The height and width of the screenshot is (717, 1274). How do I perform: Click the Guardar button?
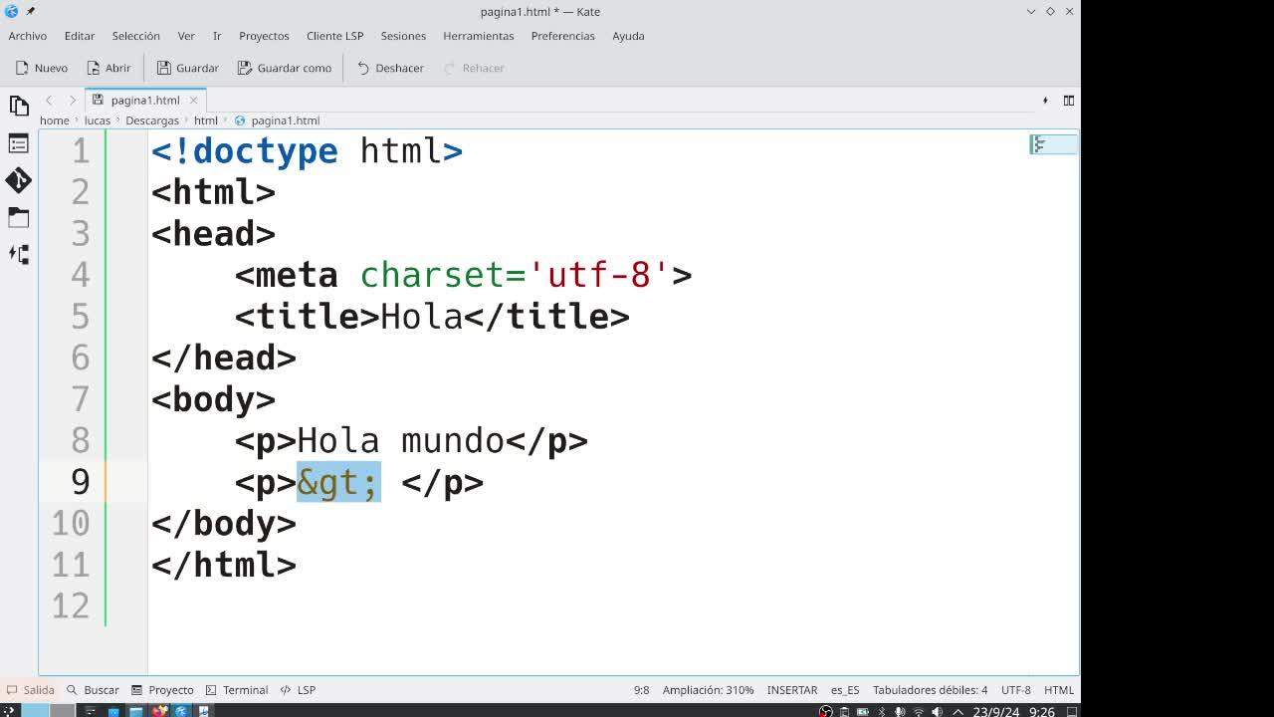187,68
